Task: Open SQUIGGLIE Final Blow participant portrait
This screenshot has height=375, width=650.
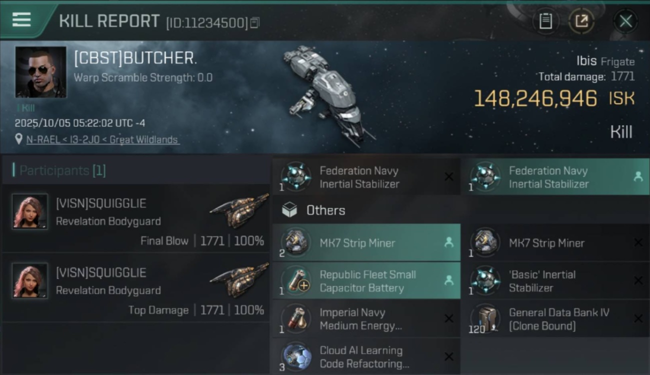Action: (30, 211)
